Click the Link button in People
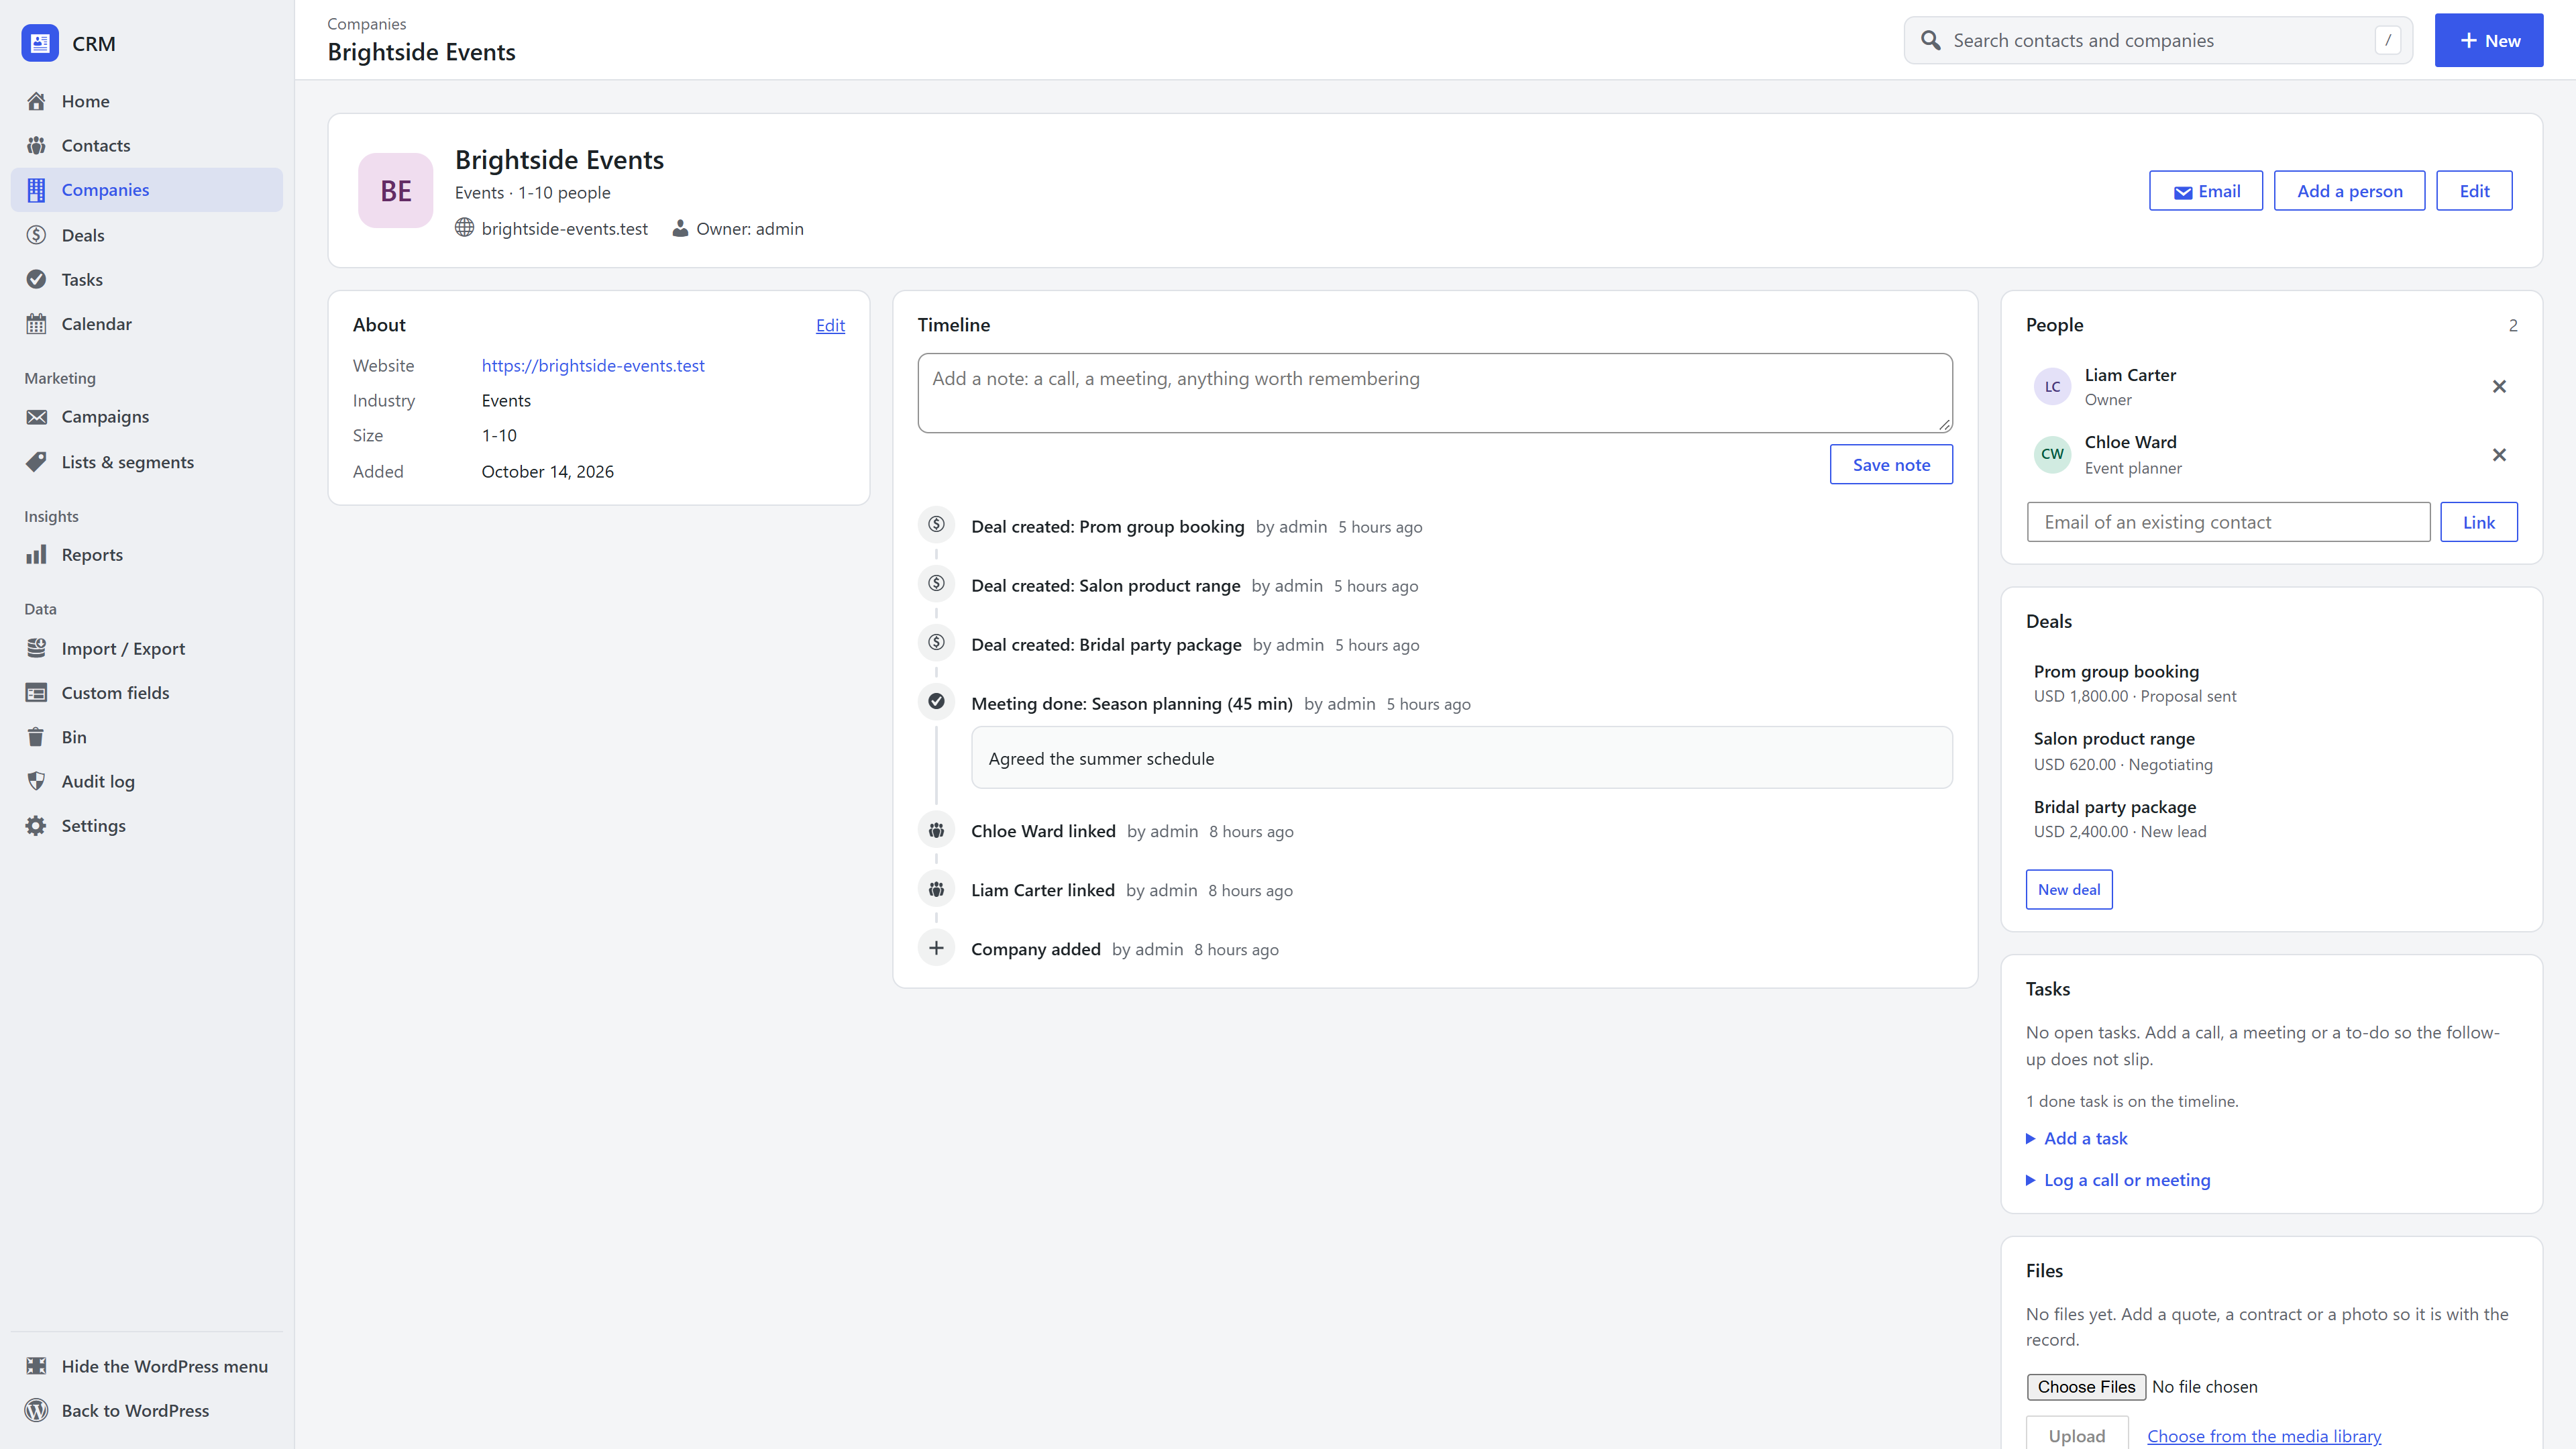The image size is (2576, 1449). pyautogui.click(x=2478, y=522)
